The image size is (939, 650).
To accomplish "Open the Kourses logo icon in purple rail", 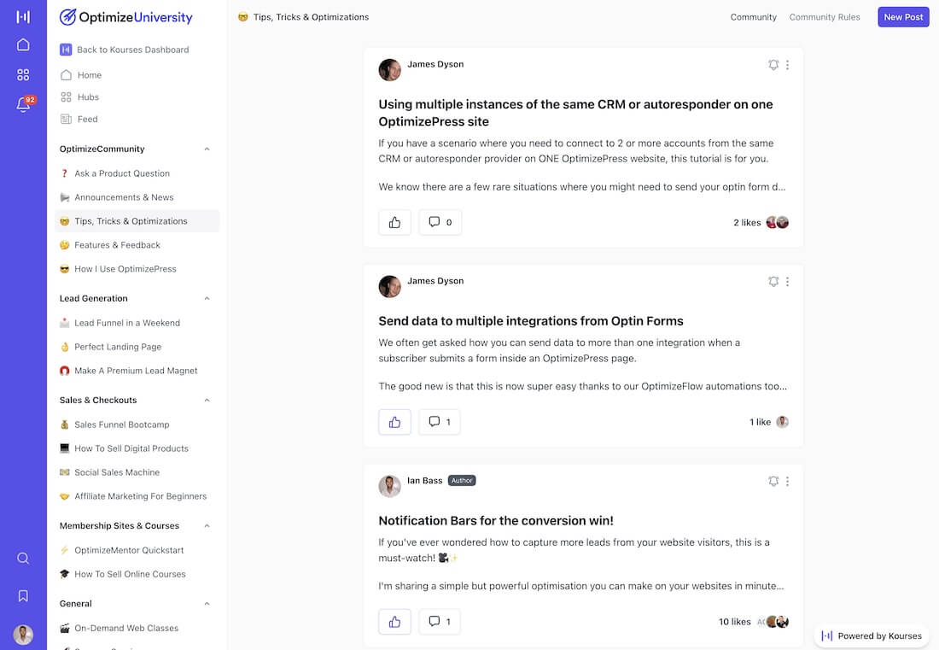I will tap(23, 16).
